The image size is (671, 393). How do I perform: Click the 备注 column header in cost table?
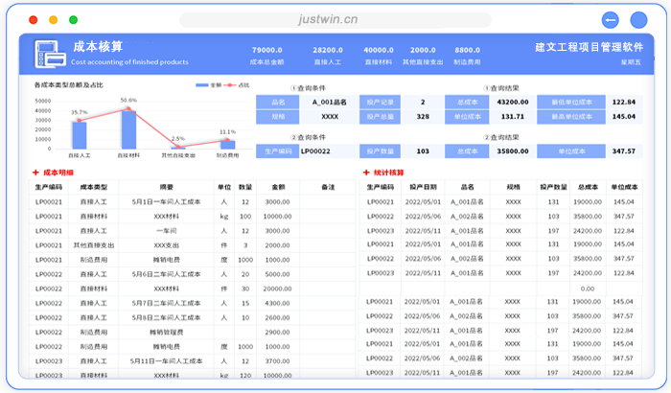pos(327,187)
